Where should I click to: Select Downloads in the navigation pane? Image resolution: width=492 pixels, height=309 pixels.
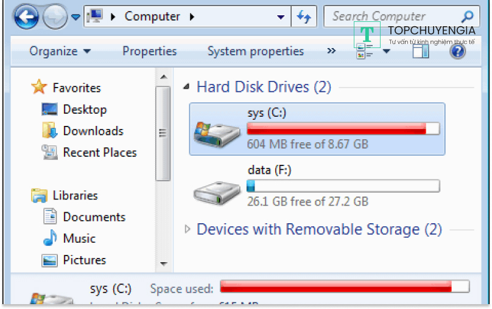(93, 131)
